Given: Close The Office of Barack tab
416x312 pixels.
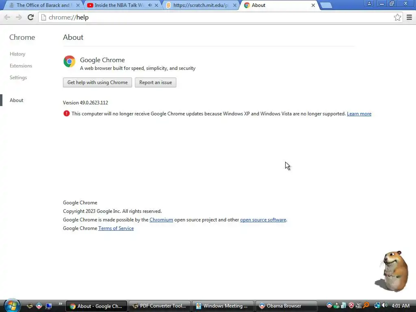Looking at the screenshot, I should (78, 5).
